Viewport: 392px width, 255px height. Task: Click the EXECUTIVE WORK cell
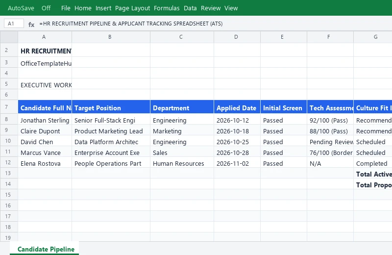coord(45,84)
